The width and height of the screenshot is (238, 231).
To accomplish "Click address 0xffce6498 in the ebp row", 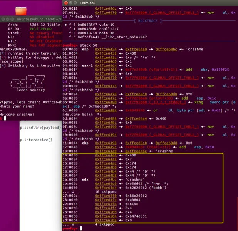I will tap(106, 143).
